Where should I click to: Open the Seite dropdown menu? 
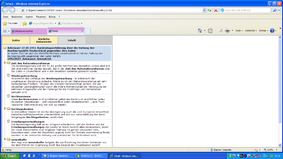[x=239, y=31]
